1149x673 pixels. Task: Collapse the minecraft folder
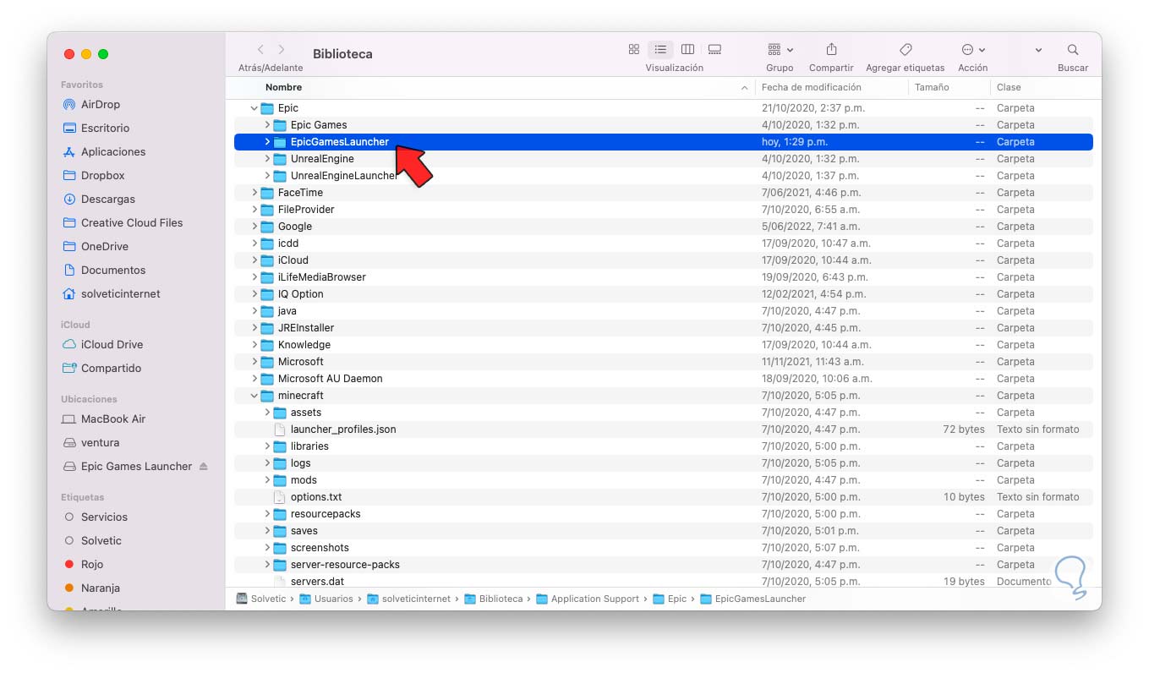pos(254,396)
